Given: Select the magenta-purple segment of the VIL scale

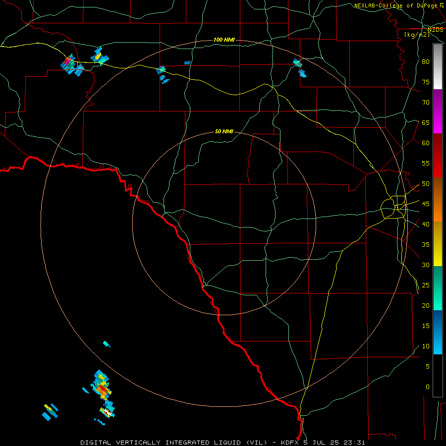Looking at the screenshot, I should pos(438,111).
